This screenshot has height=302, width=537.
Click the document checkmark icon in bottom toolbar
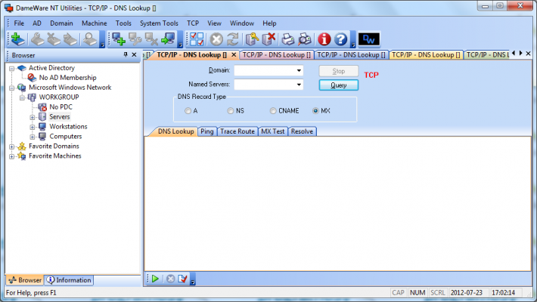pyautogui.click(x=182, y=279)
